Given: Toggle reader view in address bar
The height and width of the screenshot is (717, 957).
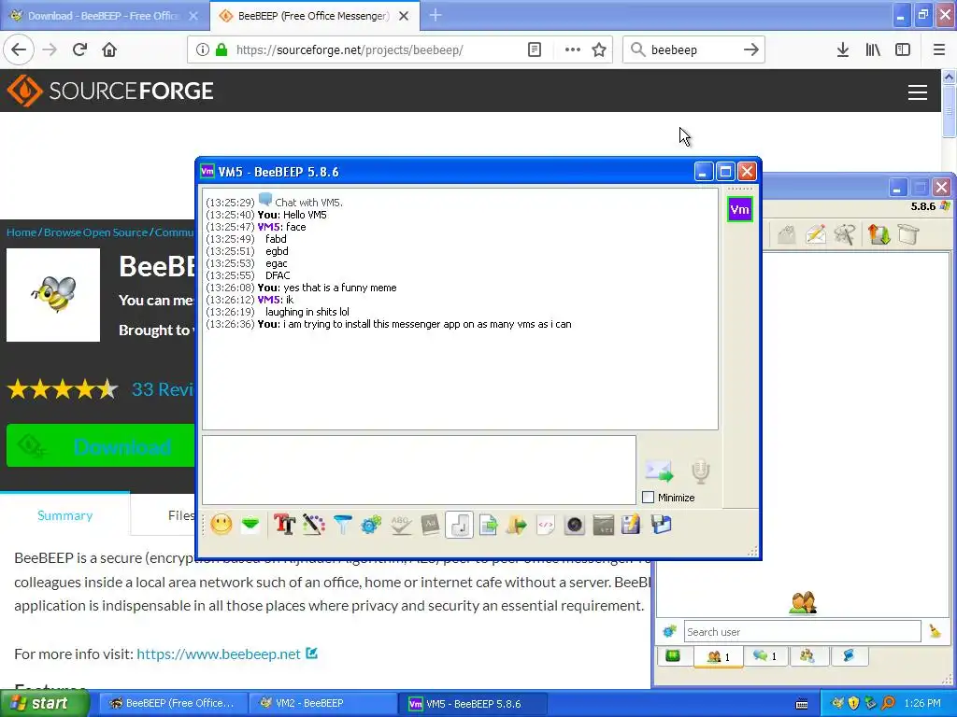Looking at the screenshot, I should (534, 49).
